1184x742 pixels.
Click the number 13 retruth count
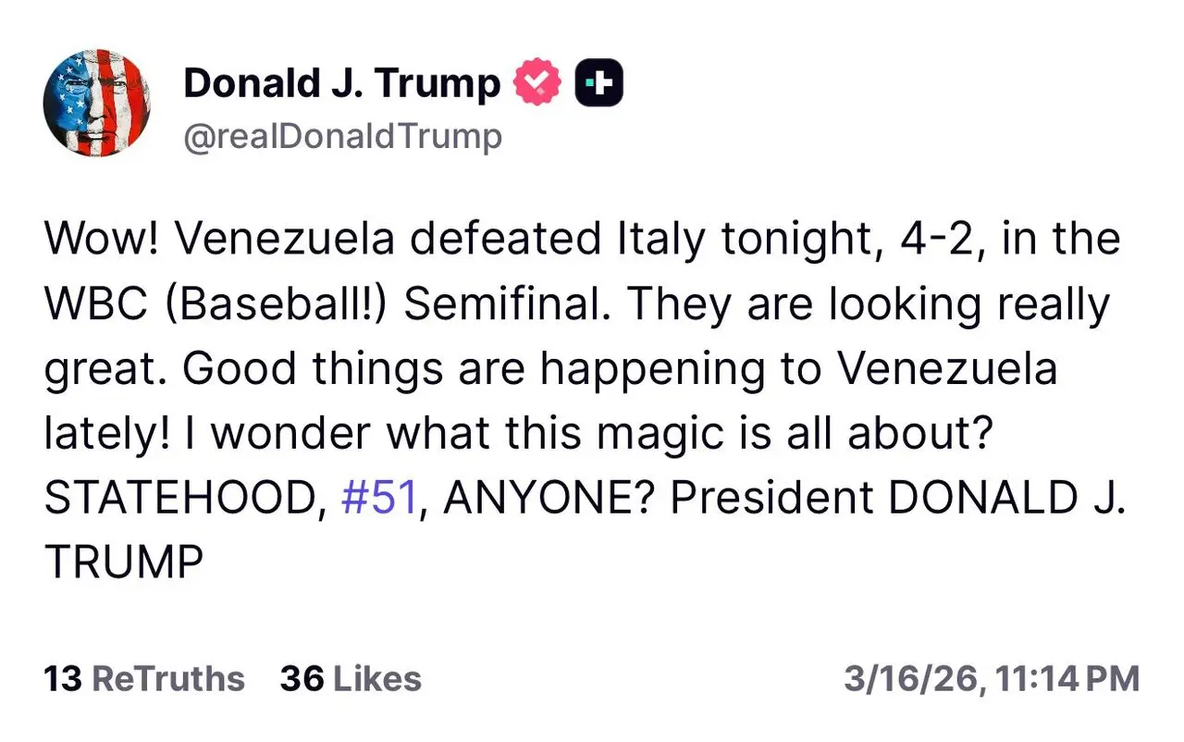click(63, 679)
